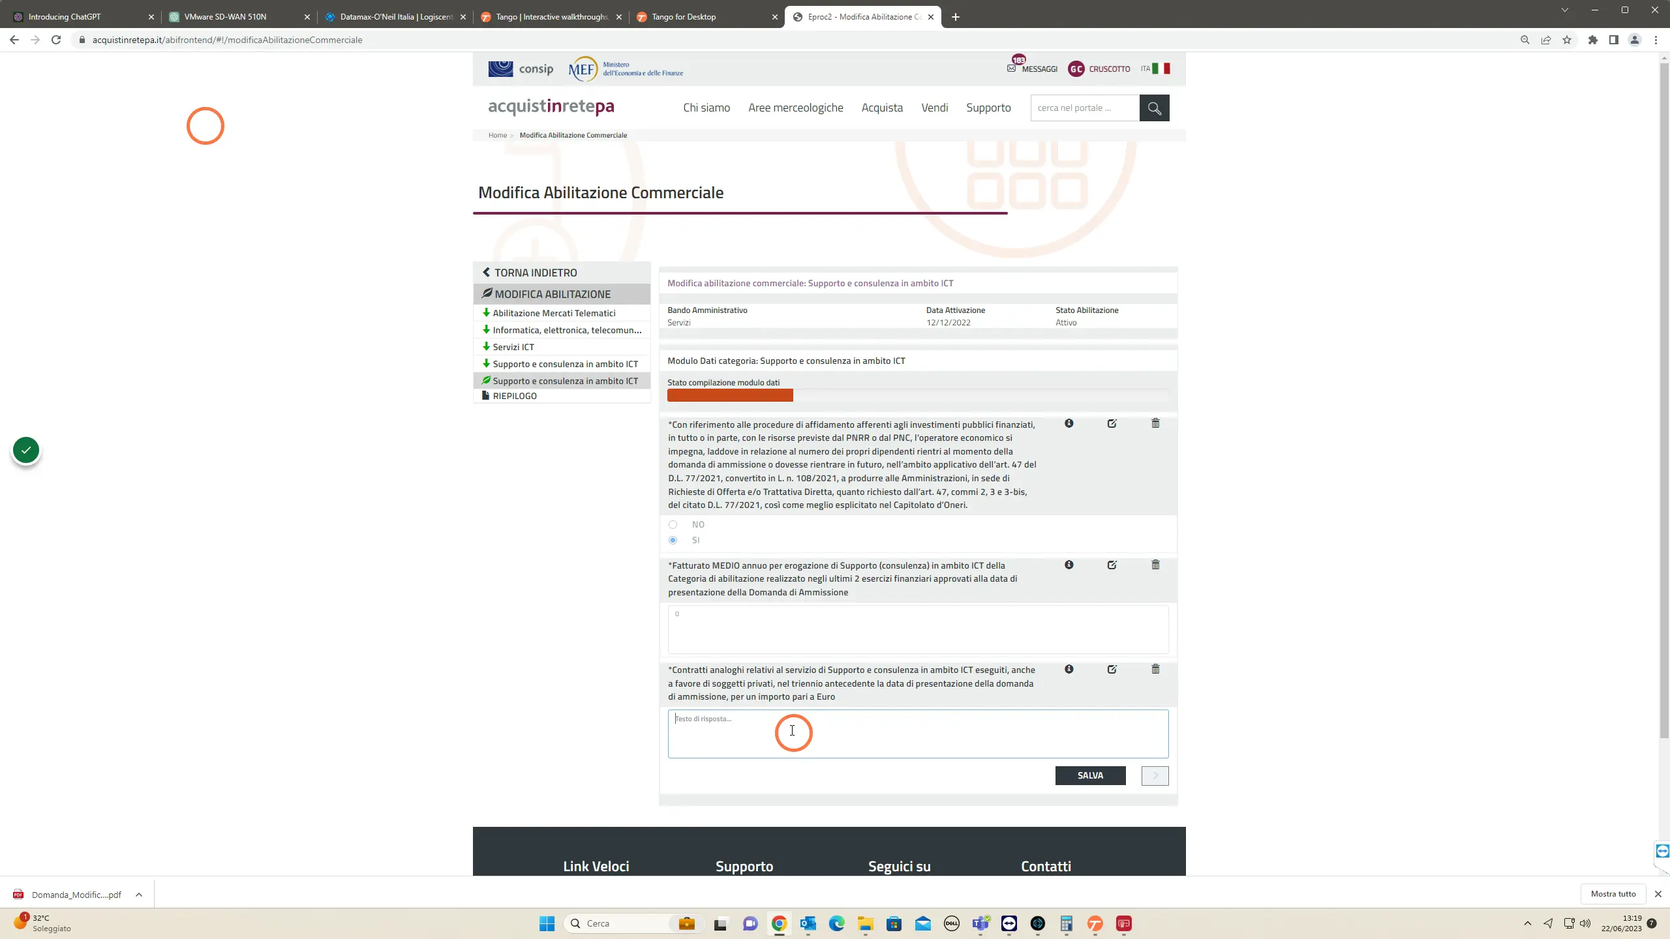Screen dimensions: 1670x939
Task: Select the SI radio option
Action: tap(673, 540)
